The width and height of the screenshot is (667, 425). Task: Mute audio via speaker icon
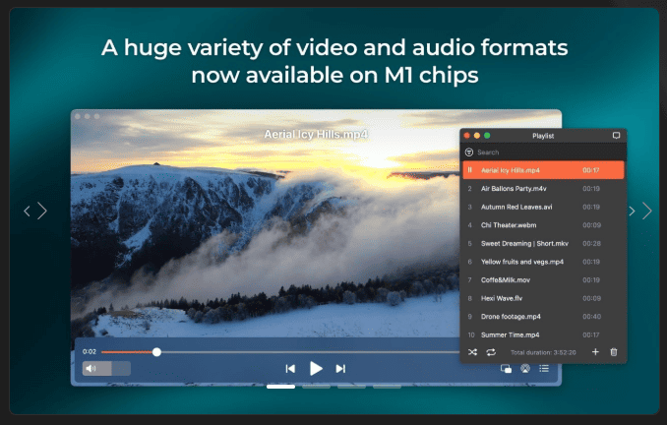pyautogui.click(x=91, y=368)
